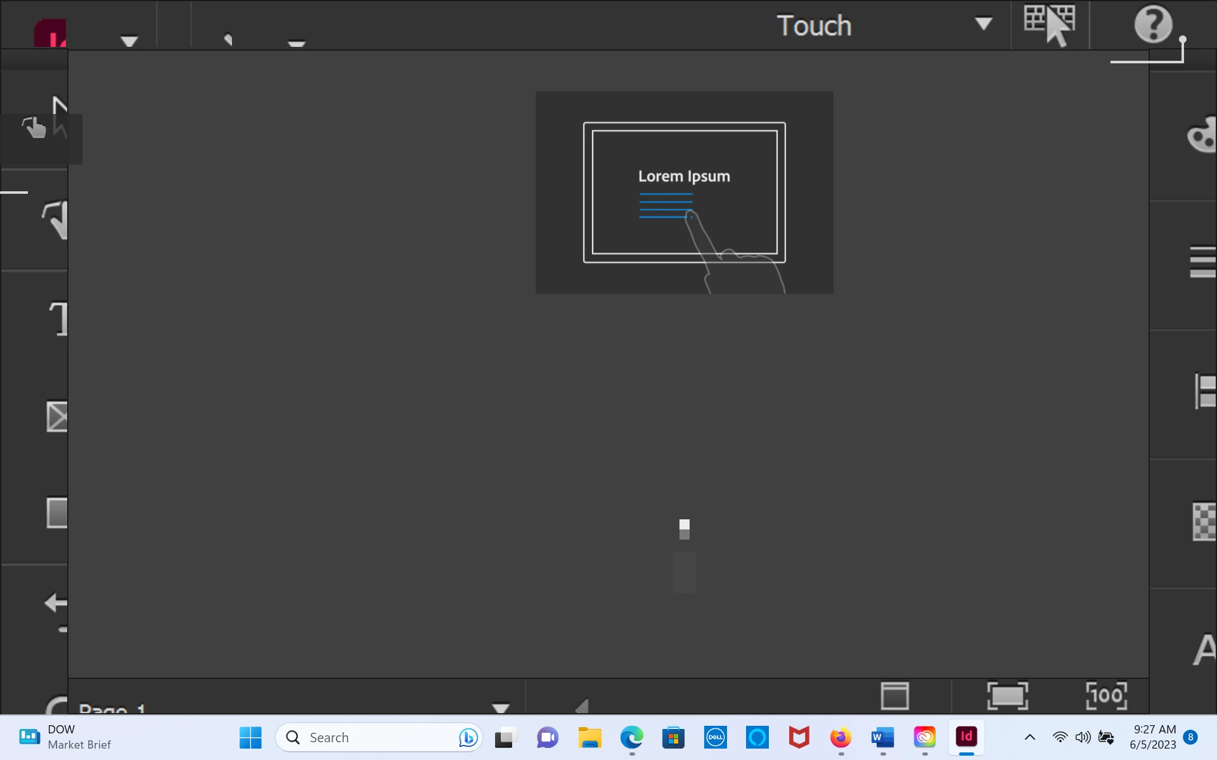The image size is (1217, 760).
Task: Expand the InDesign app menu arrow
Action: pos(129,41)
